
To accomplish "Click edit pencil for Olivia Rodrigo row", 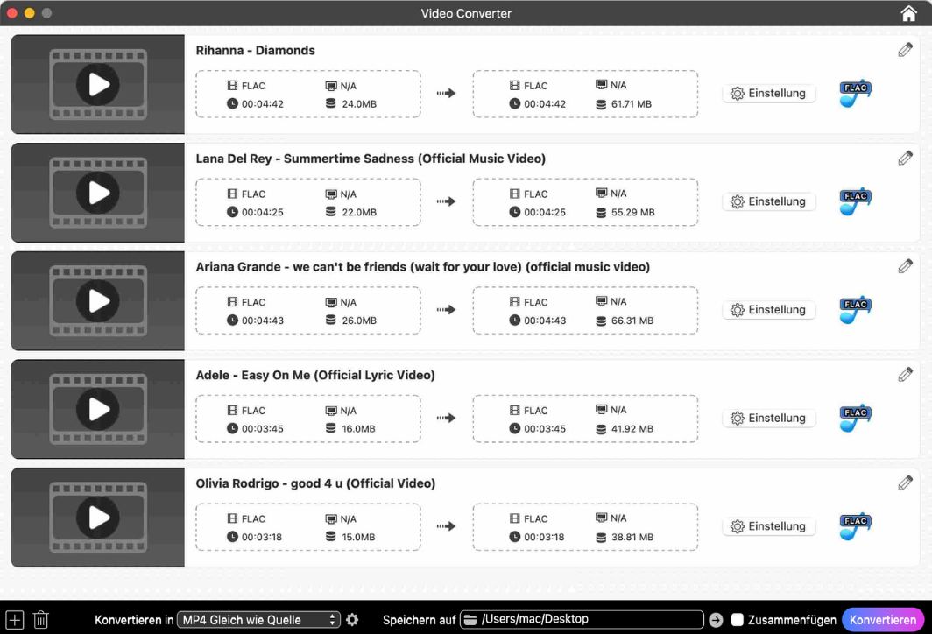I will (905, 483).
